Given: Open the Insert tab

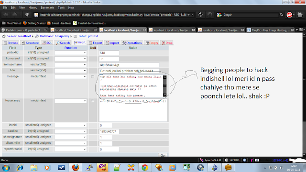Looking at the screenshot, I should pos(80,43).
